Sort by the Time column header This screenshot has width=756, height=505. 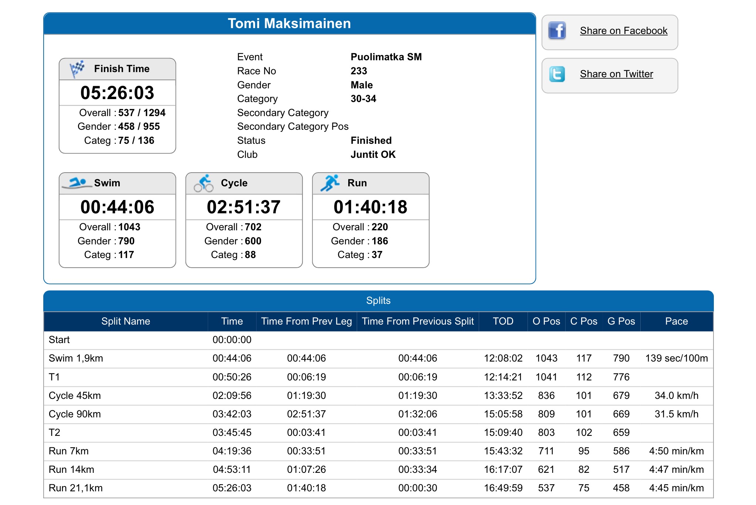point(232,321)
